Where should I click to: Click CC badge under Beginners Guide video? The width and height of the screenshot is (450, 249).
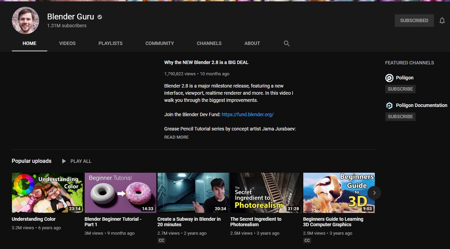pyautogui.click(x=307, y=240)
